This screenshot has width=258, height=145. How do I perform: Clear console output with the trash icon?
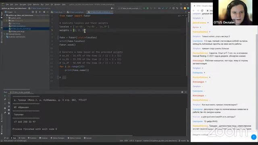click(9, 113)
